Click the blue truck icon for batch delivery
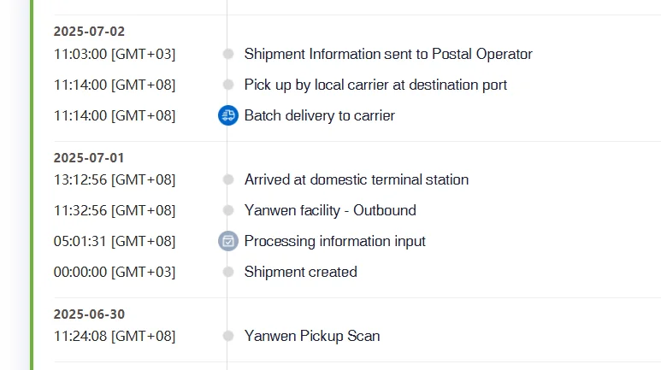This screenshot has width=661, height=370. (227, 115)
